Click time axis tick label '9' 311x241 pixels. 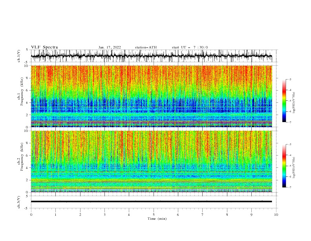(251, 215)
